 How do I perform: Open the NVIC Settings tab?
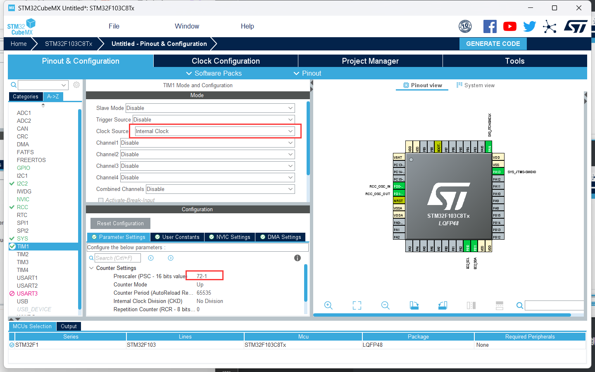pyautogui.click(x=230, y=237)
